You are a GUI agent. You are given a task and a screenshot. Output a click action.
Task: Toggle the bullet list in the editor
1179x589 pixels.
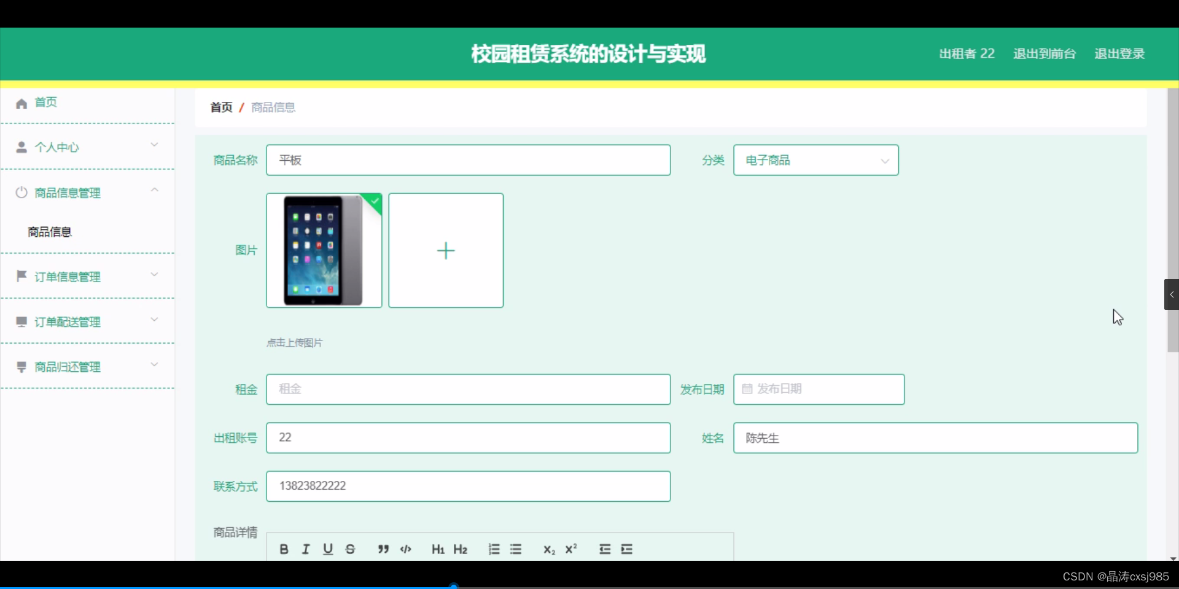(x=516, y=549)
